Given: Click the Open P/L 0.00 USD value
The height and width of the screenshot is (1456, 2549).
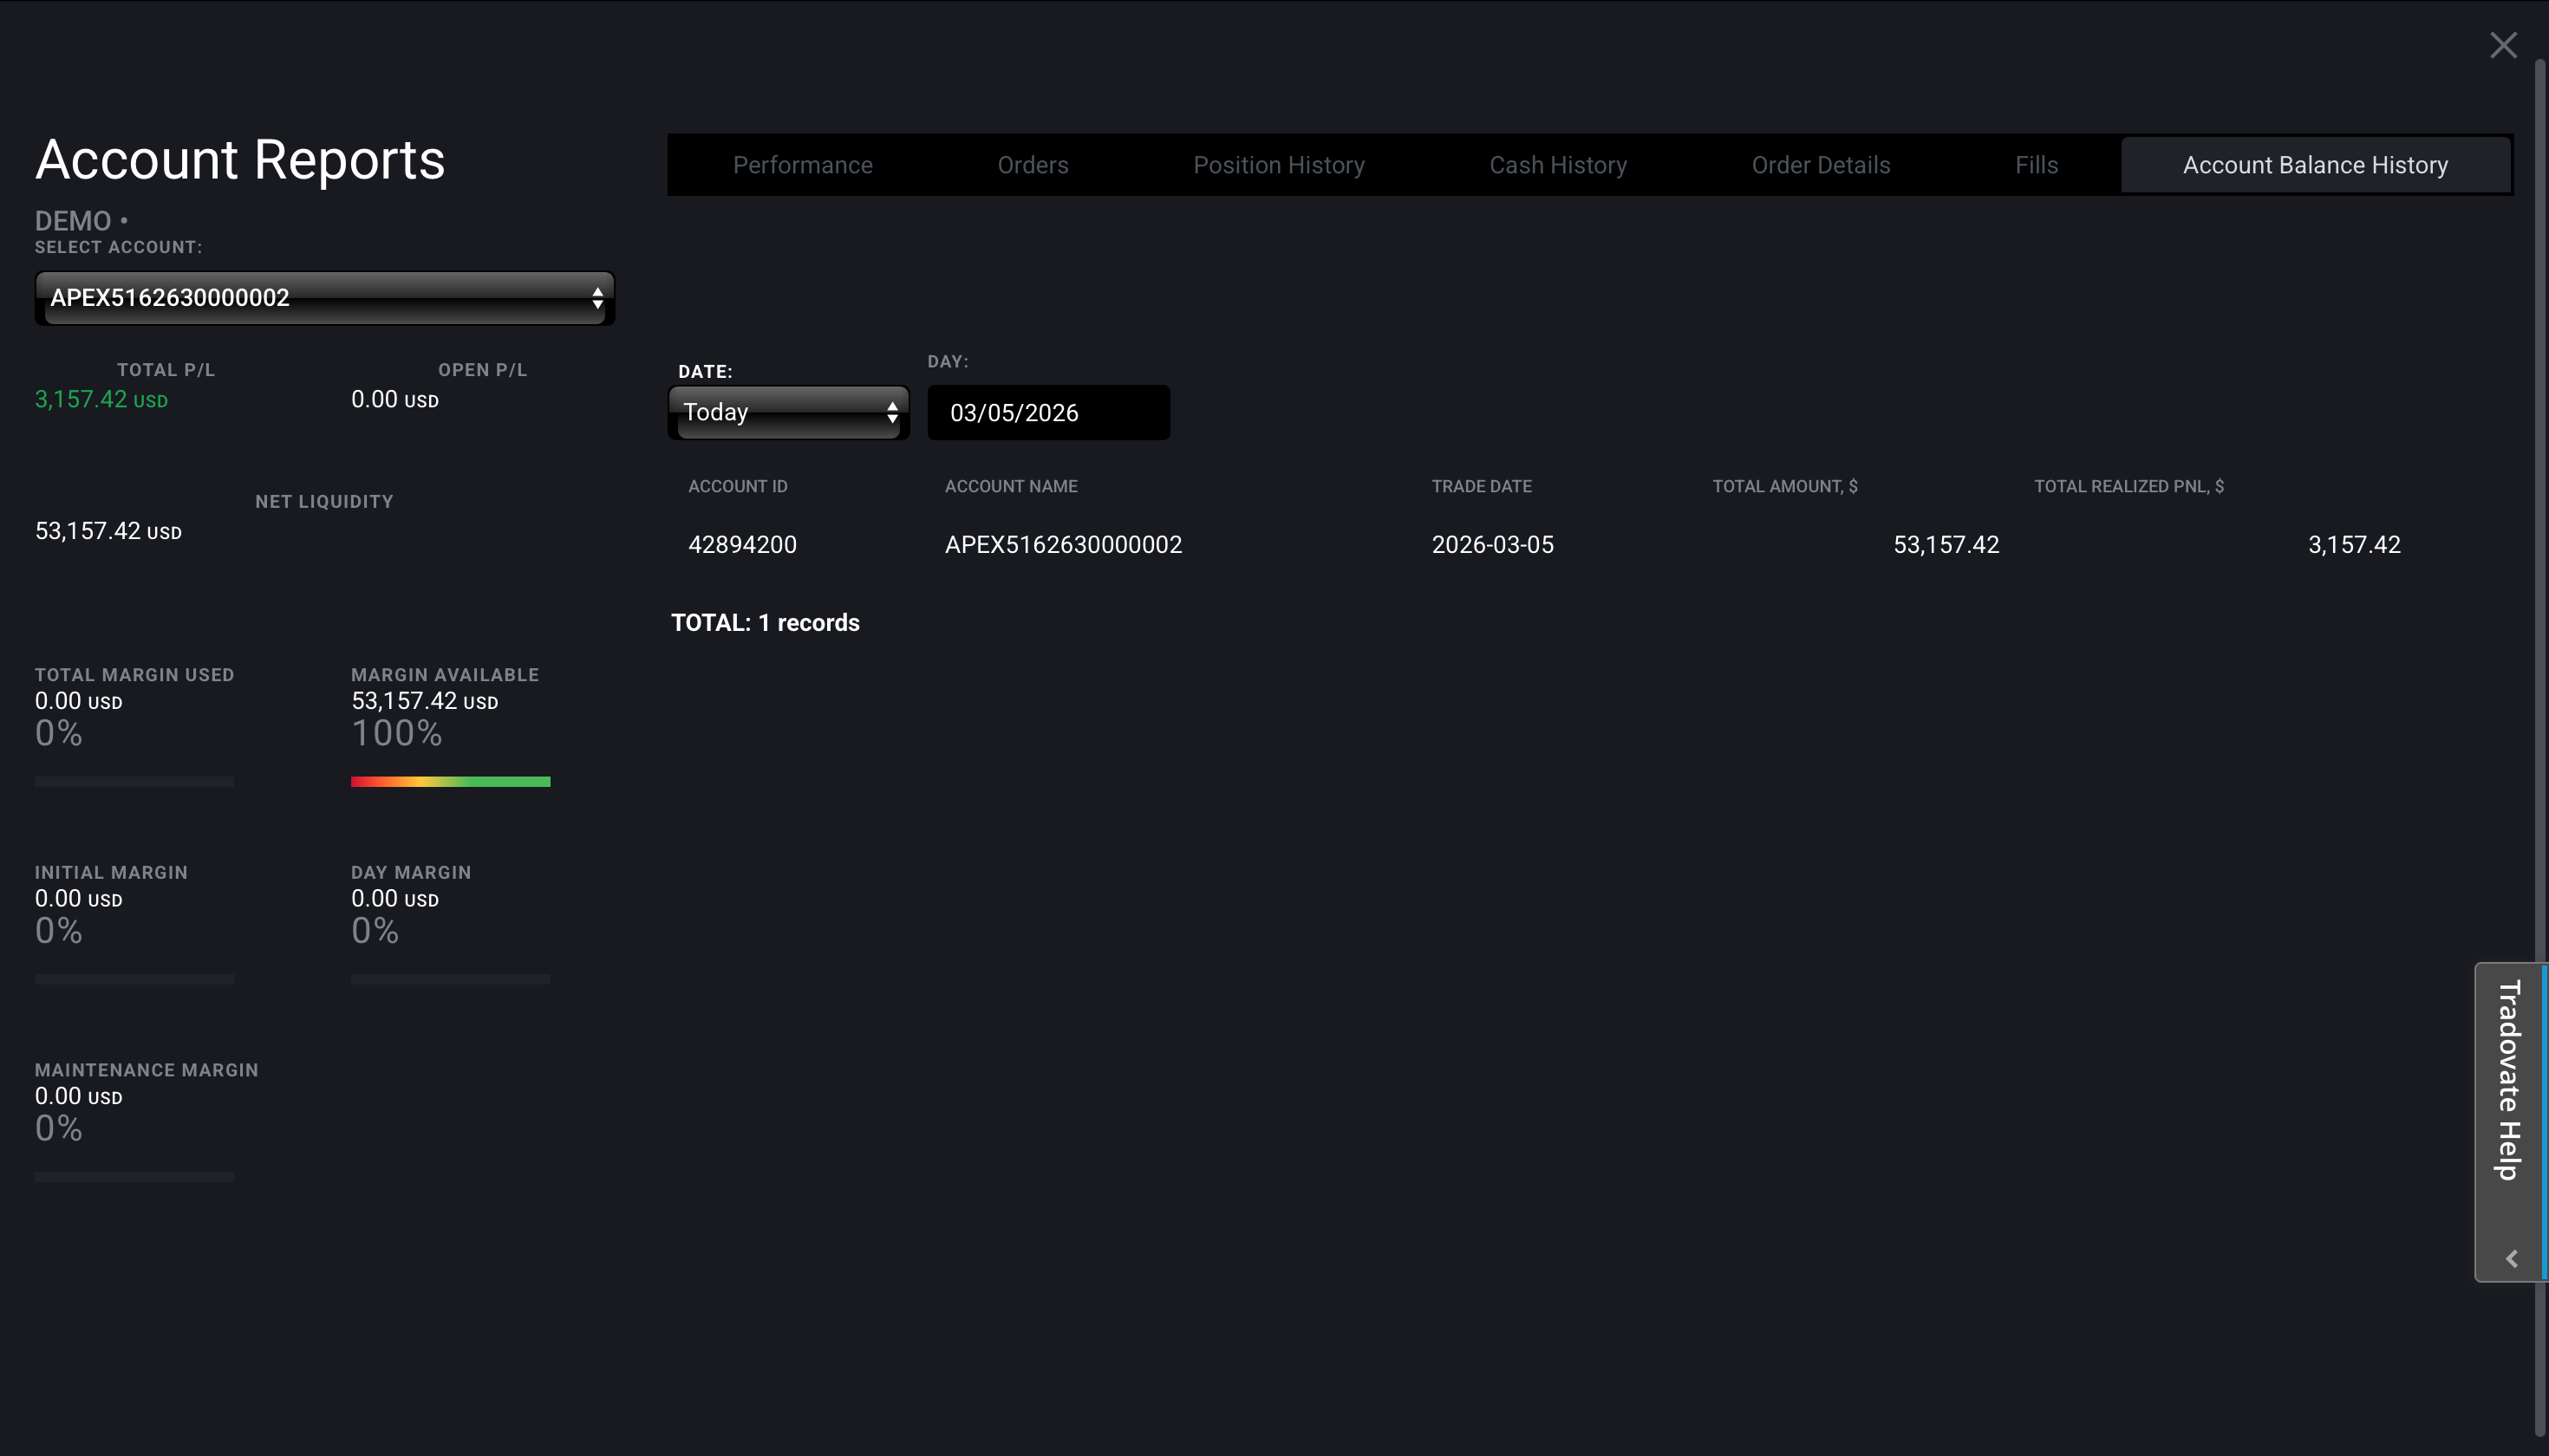Looking at the screenshot, I should (x=394, y=400).
